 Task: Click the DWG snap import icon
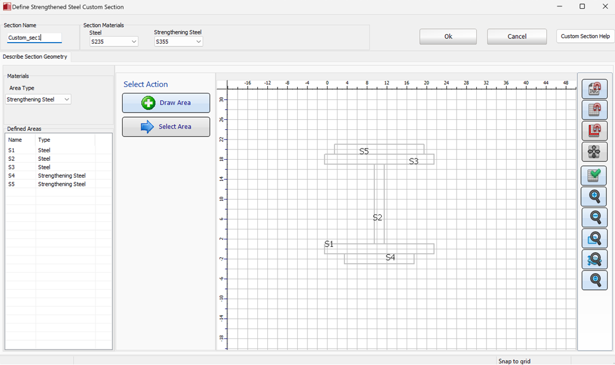[594, 89]
